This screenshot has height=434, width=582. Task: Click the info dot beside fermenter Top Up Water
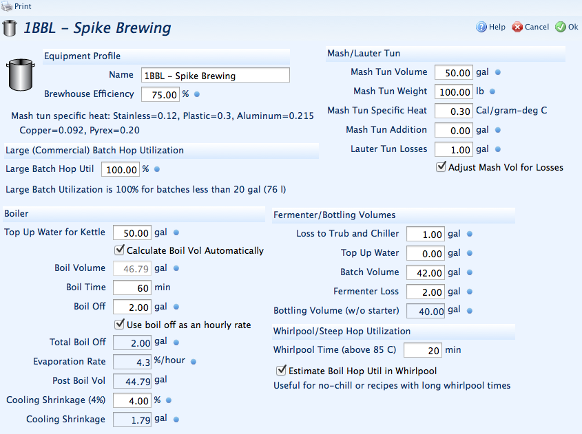(x=470, y=254)
